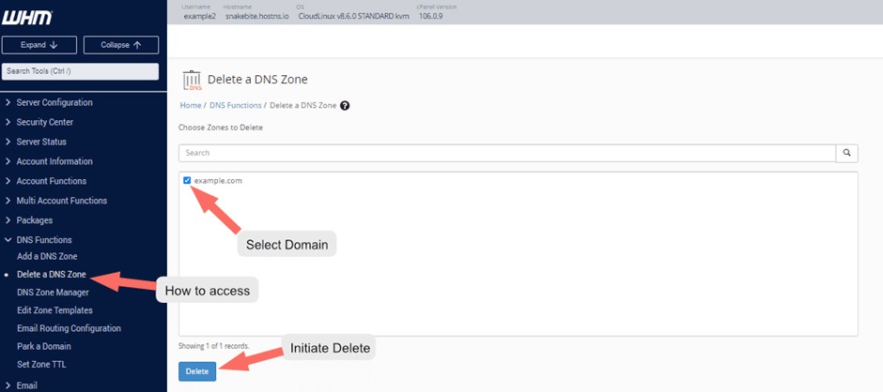Open help question mark icon in breadcrumb
This screenshot has height=392, width=883.
coord(345,105)
